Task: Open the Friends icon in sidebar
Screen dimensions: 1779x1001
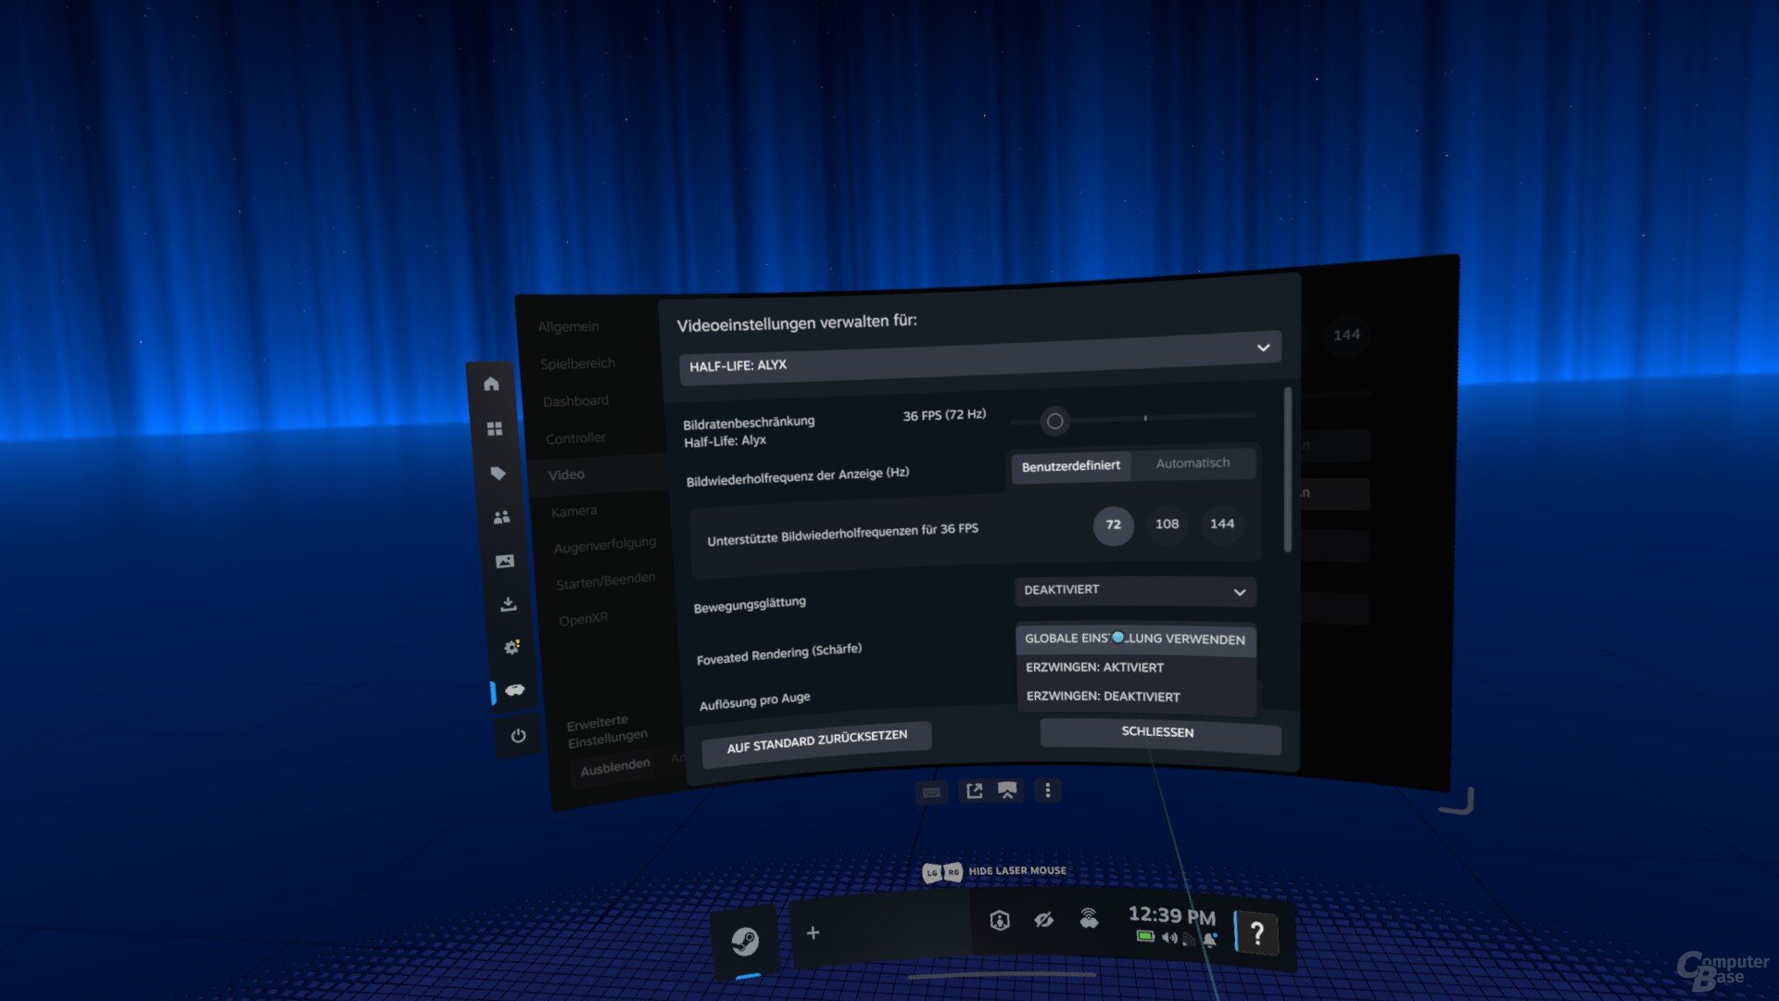Action: click(x=501, y=517)
